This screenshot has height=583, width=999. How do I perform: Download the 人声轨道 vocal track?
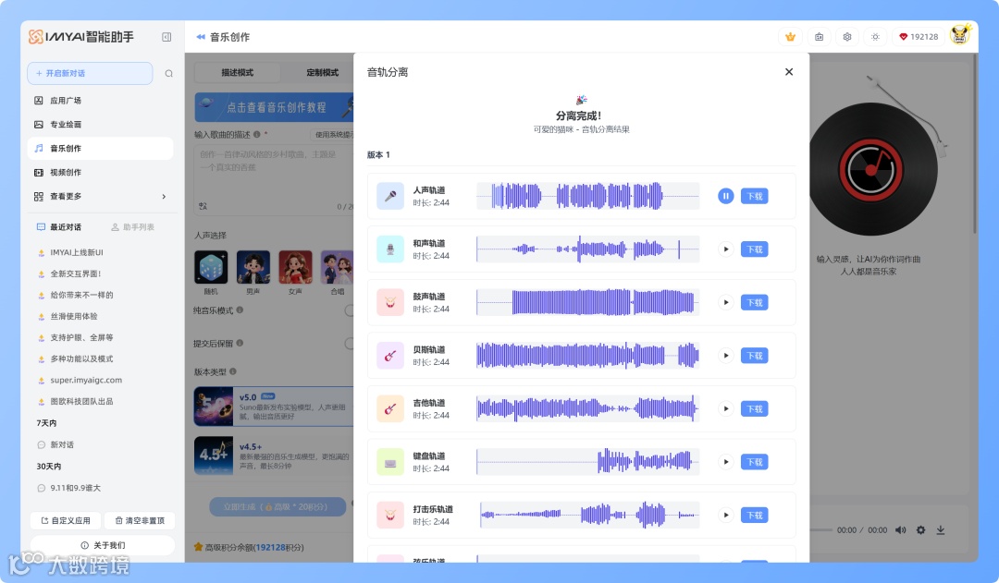point(755,196)
